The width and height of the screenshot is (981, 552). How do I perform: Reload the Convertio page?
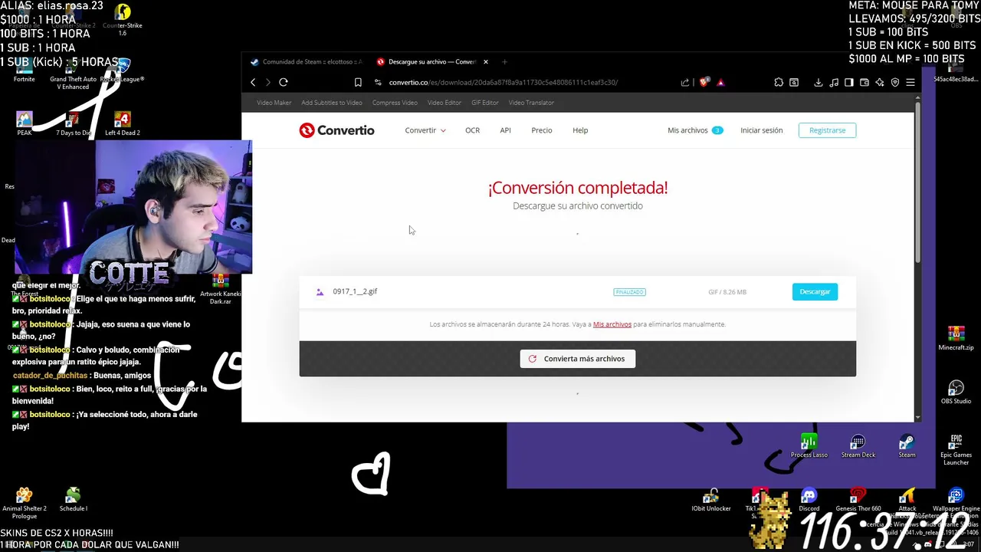click(284, 82)
